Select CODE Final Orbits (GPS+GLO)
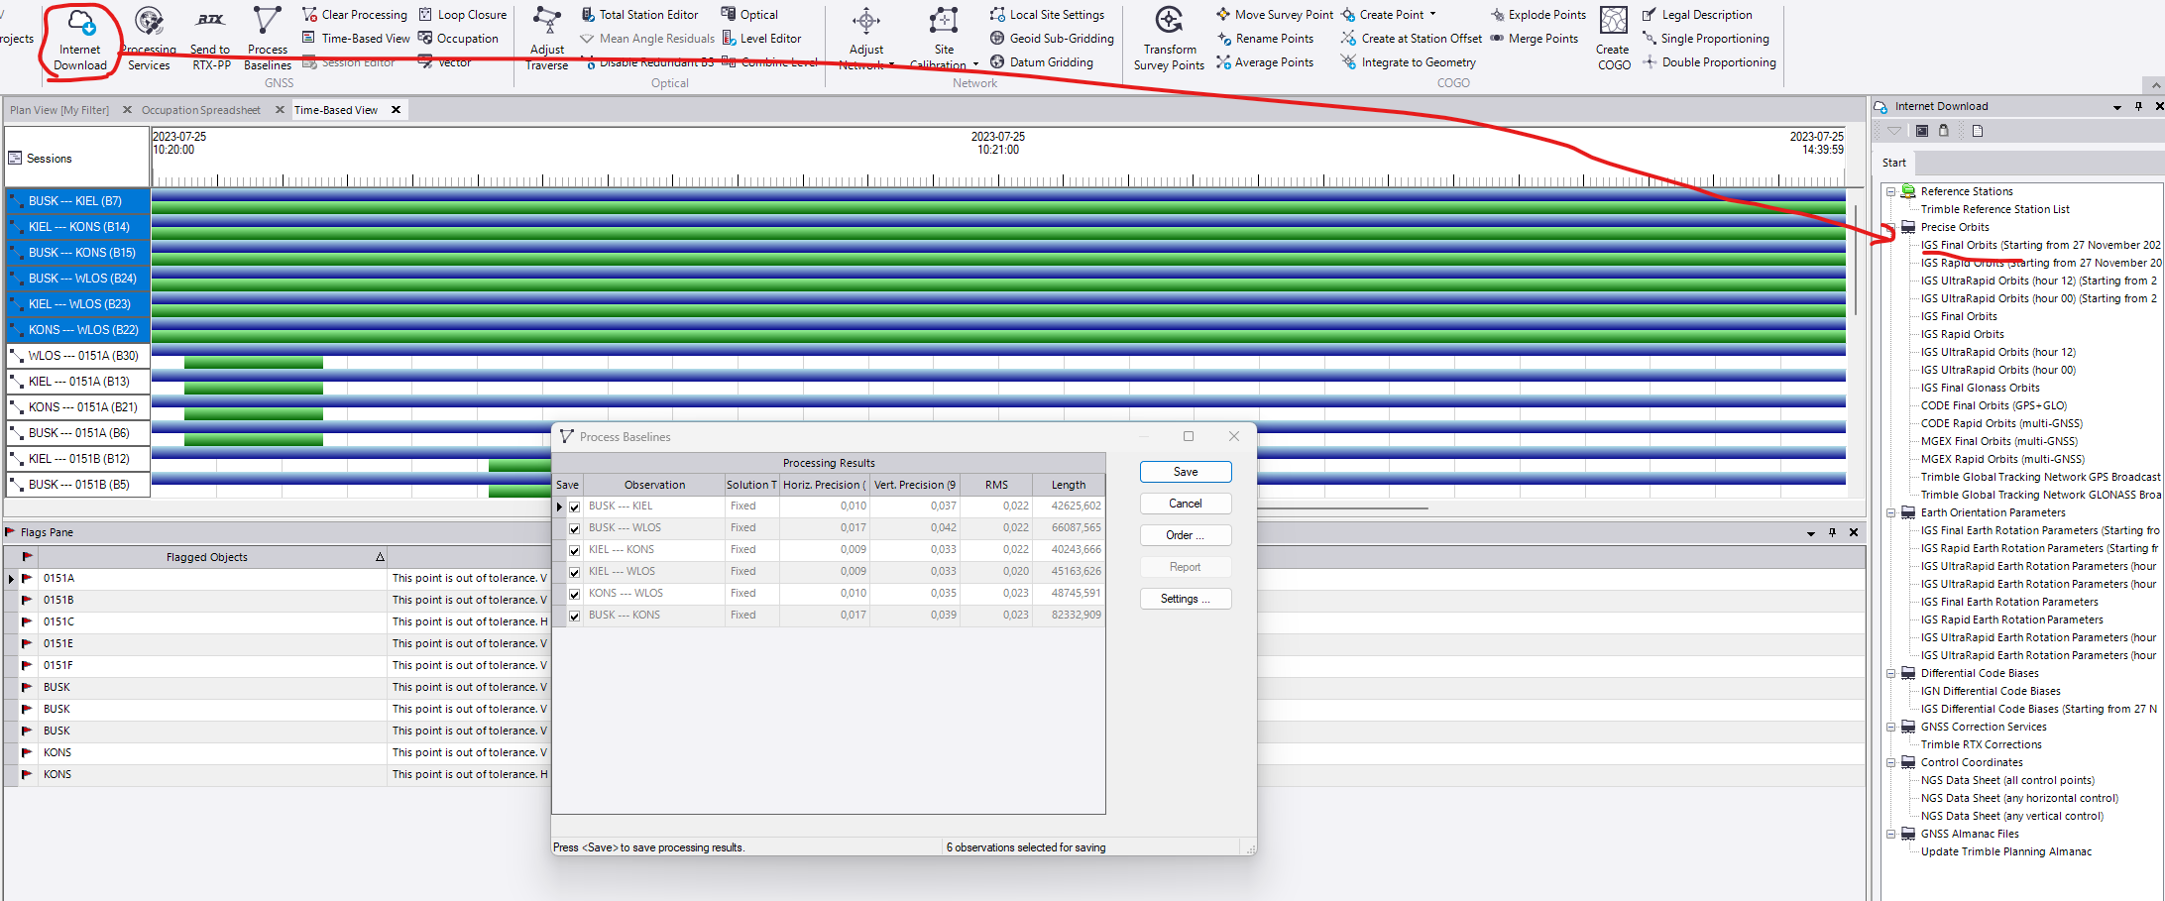 point(1994,405)
